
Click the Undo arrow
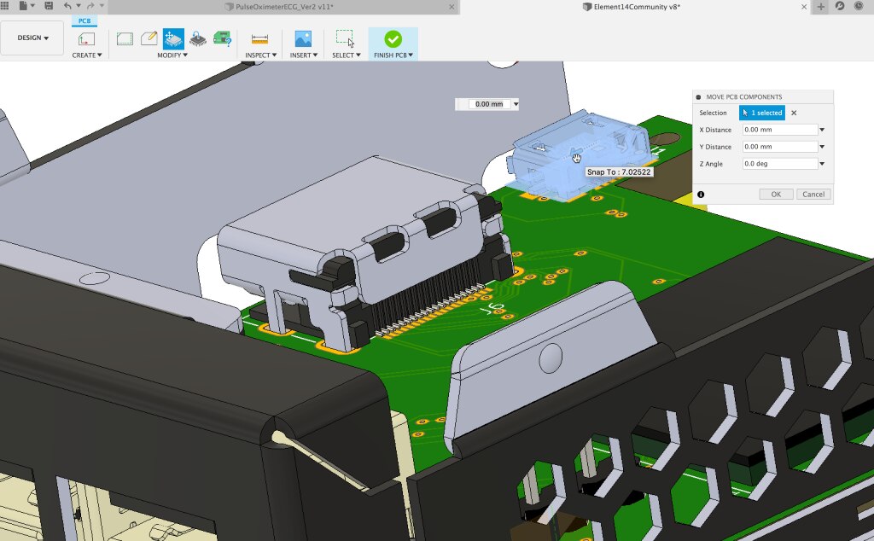tap(67, 6)
